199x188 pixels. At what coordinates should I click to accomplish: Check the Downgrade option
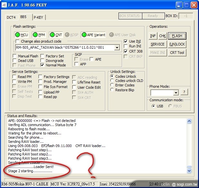(42, 61)
